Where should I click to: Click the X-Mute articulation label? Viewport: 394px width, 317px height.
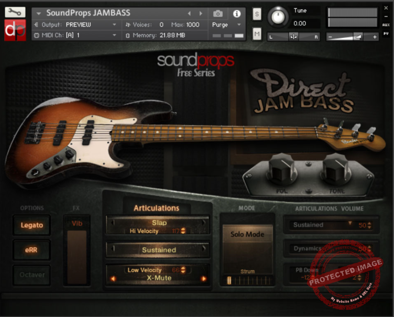[159, 278]
